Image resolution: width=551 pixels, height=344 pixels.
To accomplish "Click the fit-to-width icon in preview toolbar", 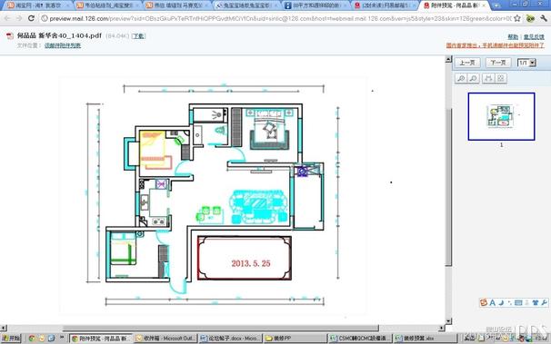I will tap(488, 78).
